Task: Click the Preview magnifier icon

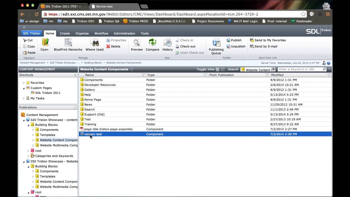Action: [x=137, y=42]
